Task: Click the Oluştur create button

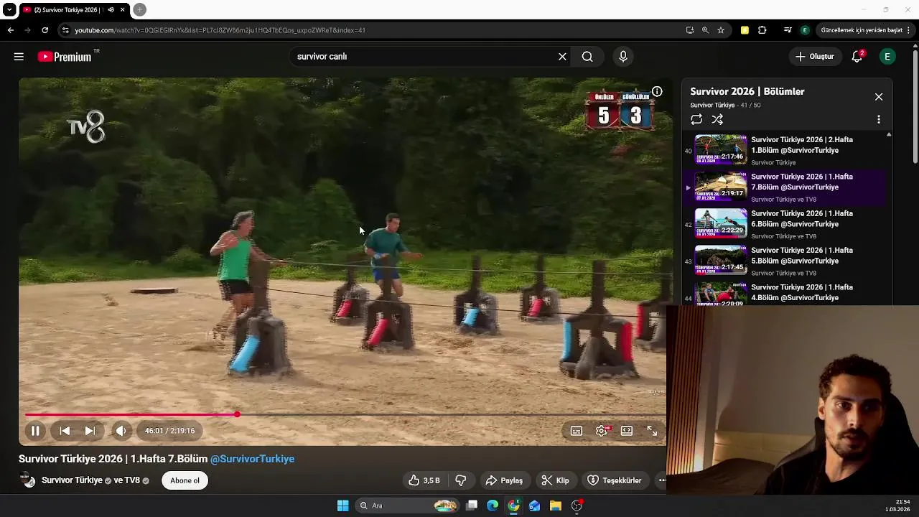Action: point(816,57)
